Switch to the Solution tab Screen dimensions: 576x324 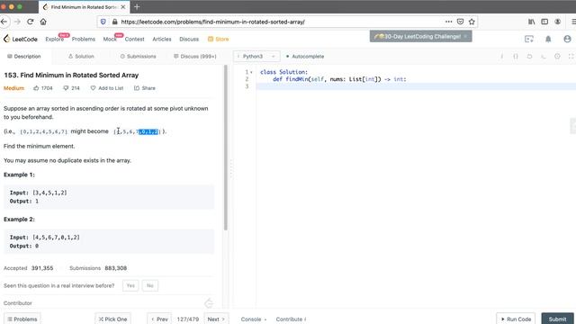(81, 56)
